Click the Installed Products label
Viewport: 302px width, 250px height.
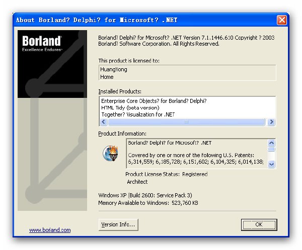(120, 91)
